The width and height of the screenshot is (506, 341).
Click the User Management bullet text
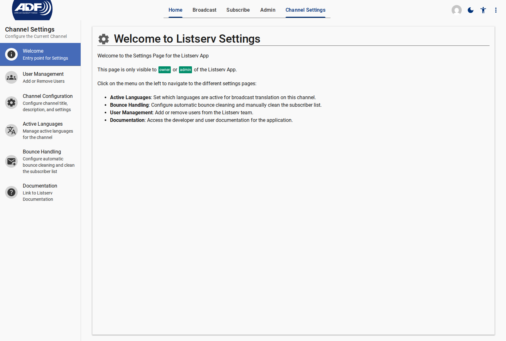pos(182,112)
